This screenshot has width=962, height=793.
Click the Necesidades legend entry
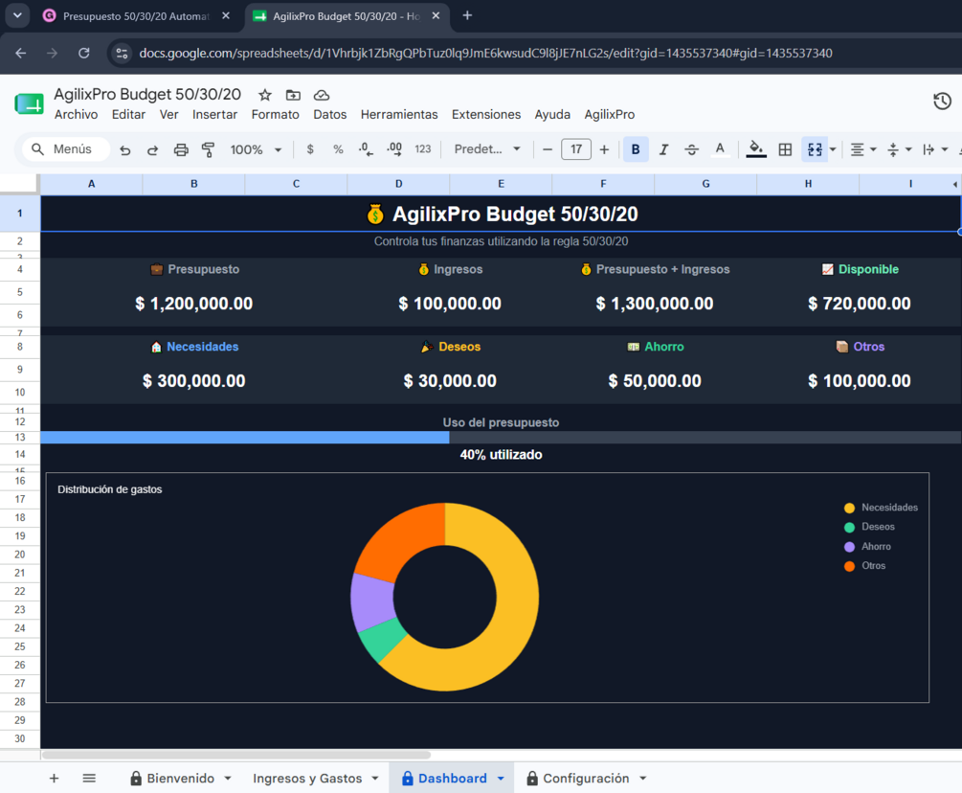pos(881,508)
